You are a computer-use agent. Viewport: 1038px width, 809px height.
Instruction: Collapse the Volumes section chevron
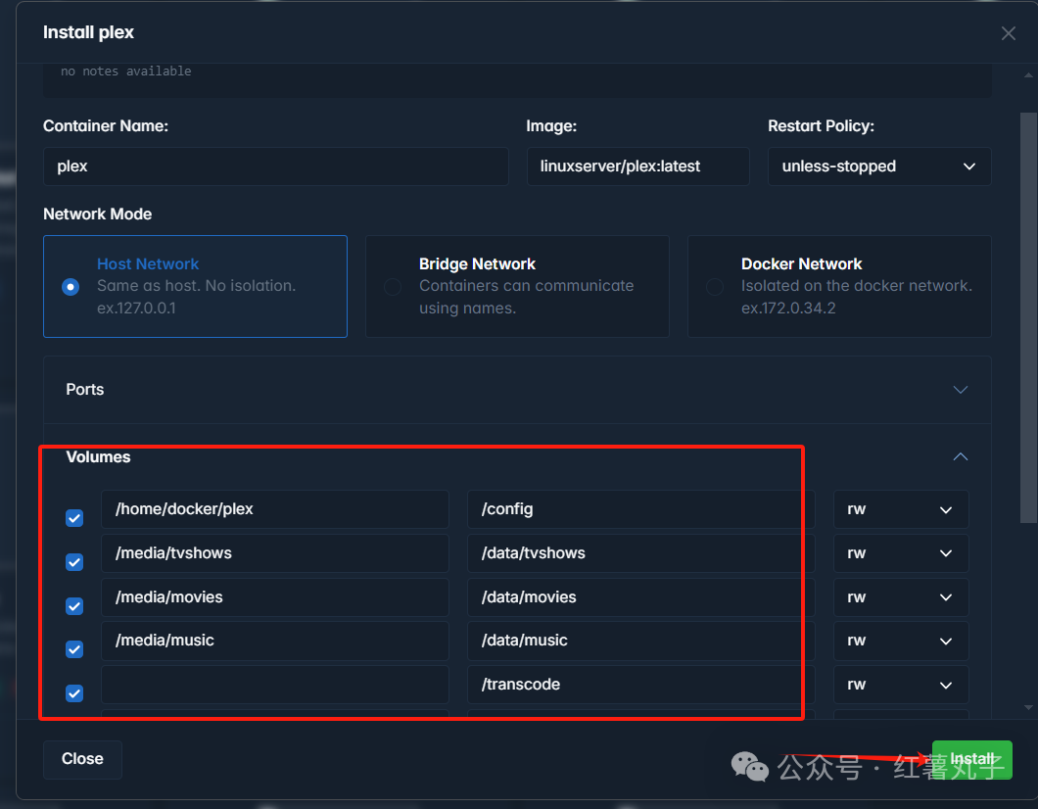click(x=960, y=456)
